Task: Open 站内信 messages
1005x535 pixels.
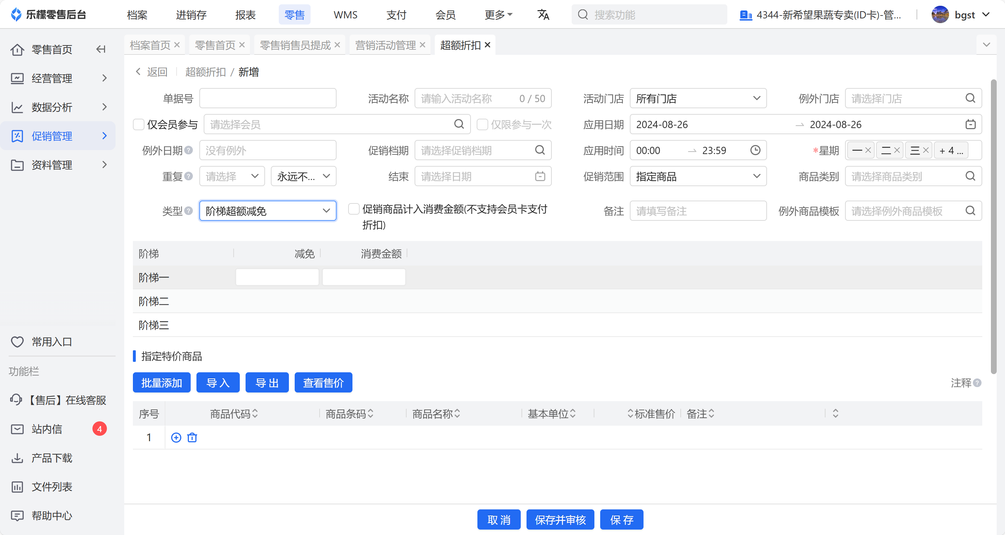Action: [58, 429]
